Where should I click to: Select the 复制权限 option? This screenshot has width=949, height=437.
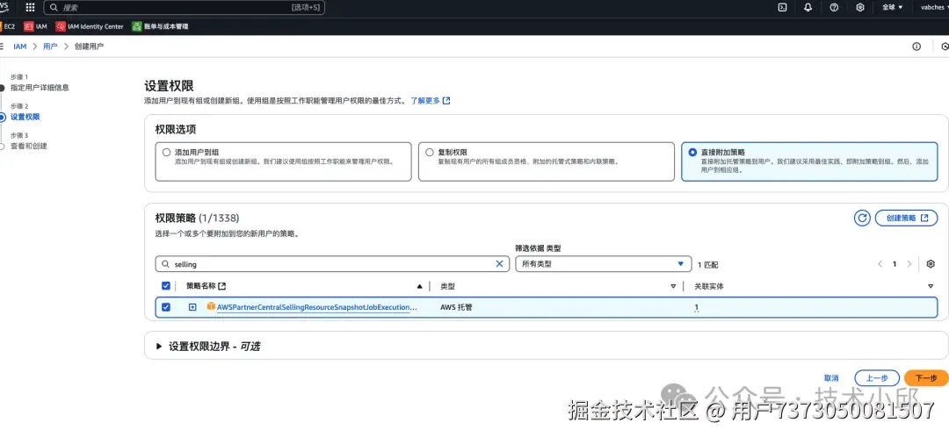(430, 153)
